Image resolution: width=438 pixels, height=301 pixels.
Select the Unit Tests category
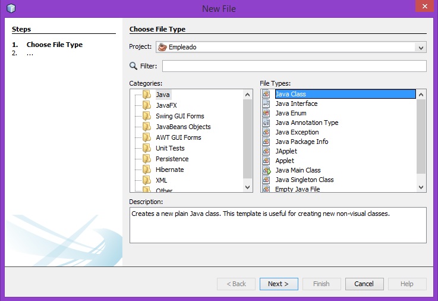170,148
